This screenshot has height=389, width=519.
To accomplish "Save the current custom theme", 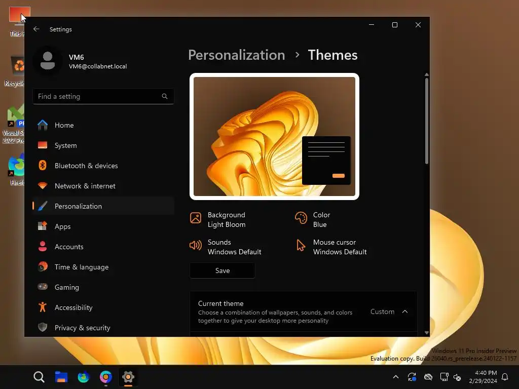I will click(x=223, y=270).
